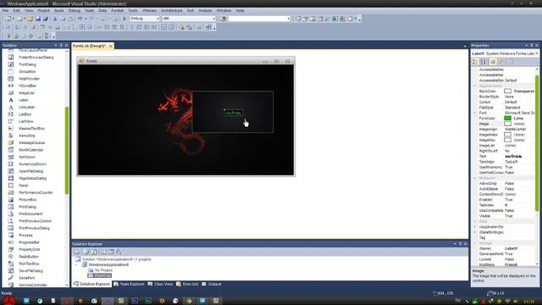This screenshot has width=542, height=305.
Task: Select the MonthCalendar tool in Toolbox
Action: click(x=30, y=150)
